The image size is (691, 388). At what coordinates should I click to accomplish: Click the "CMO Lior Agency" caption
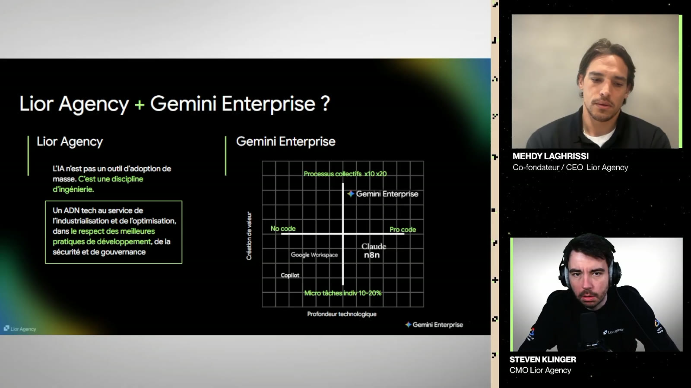click(540, 370)
